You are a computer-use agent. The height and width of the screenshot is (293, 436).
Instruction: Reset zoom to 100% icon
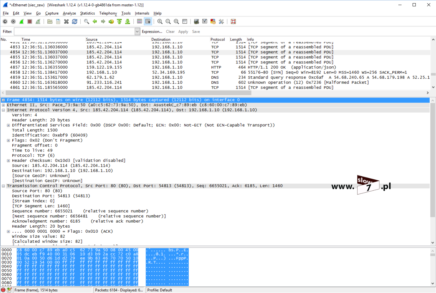[x=176, y=21]
